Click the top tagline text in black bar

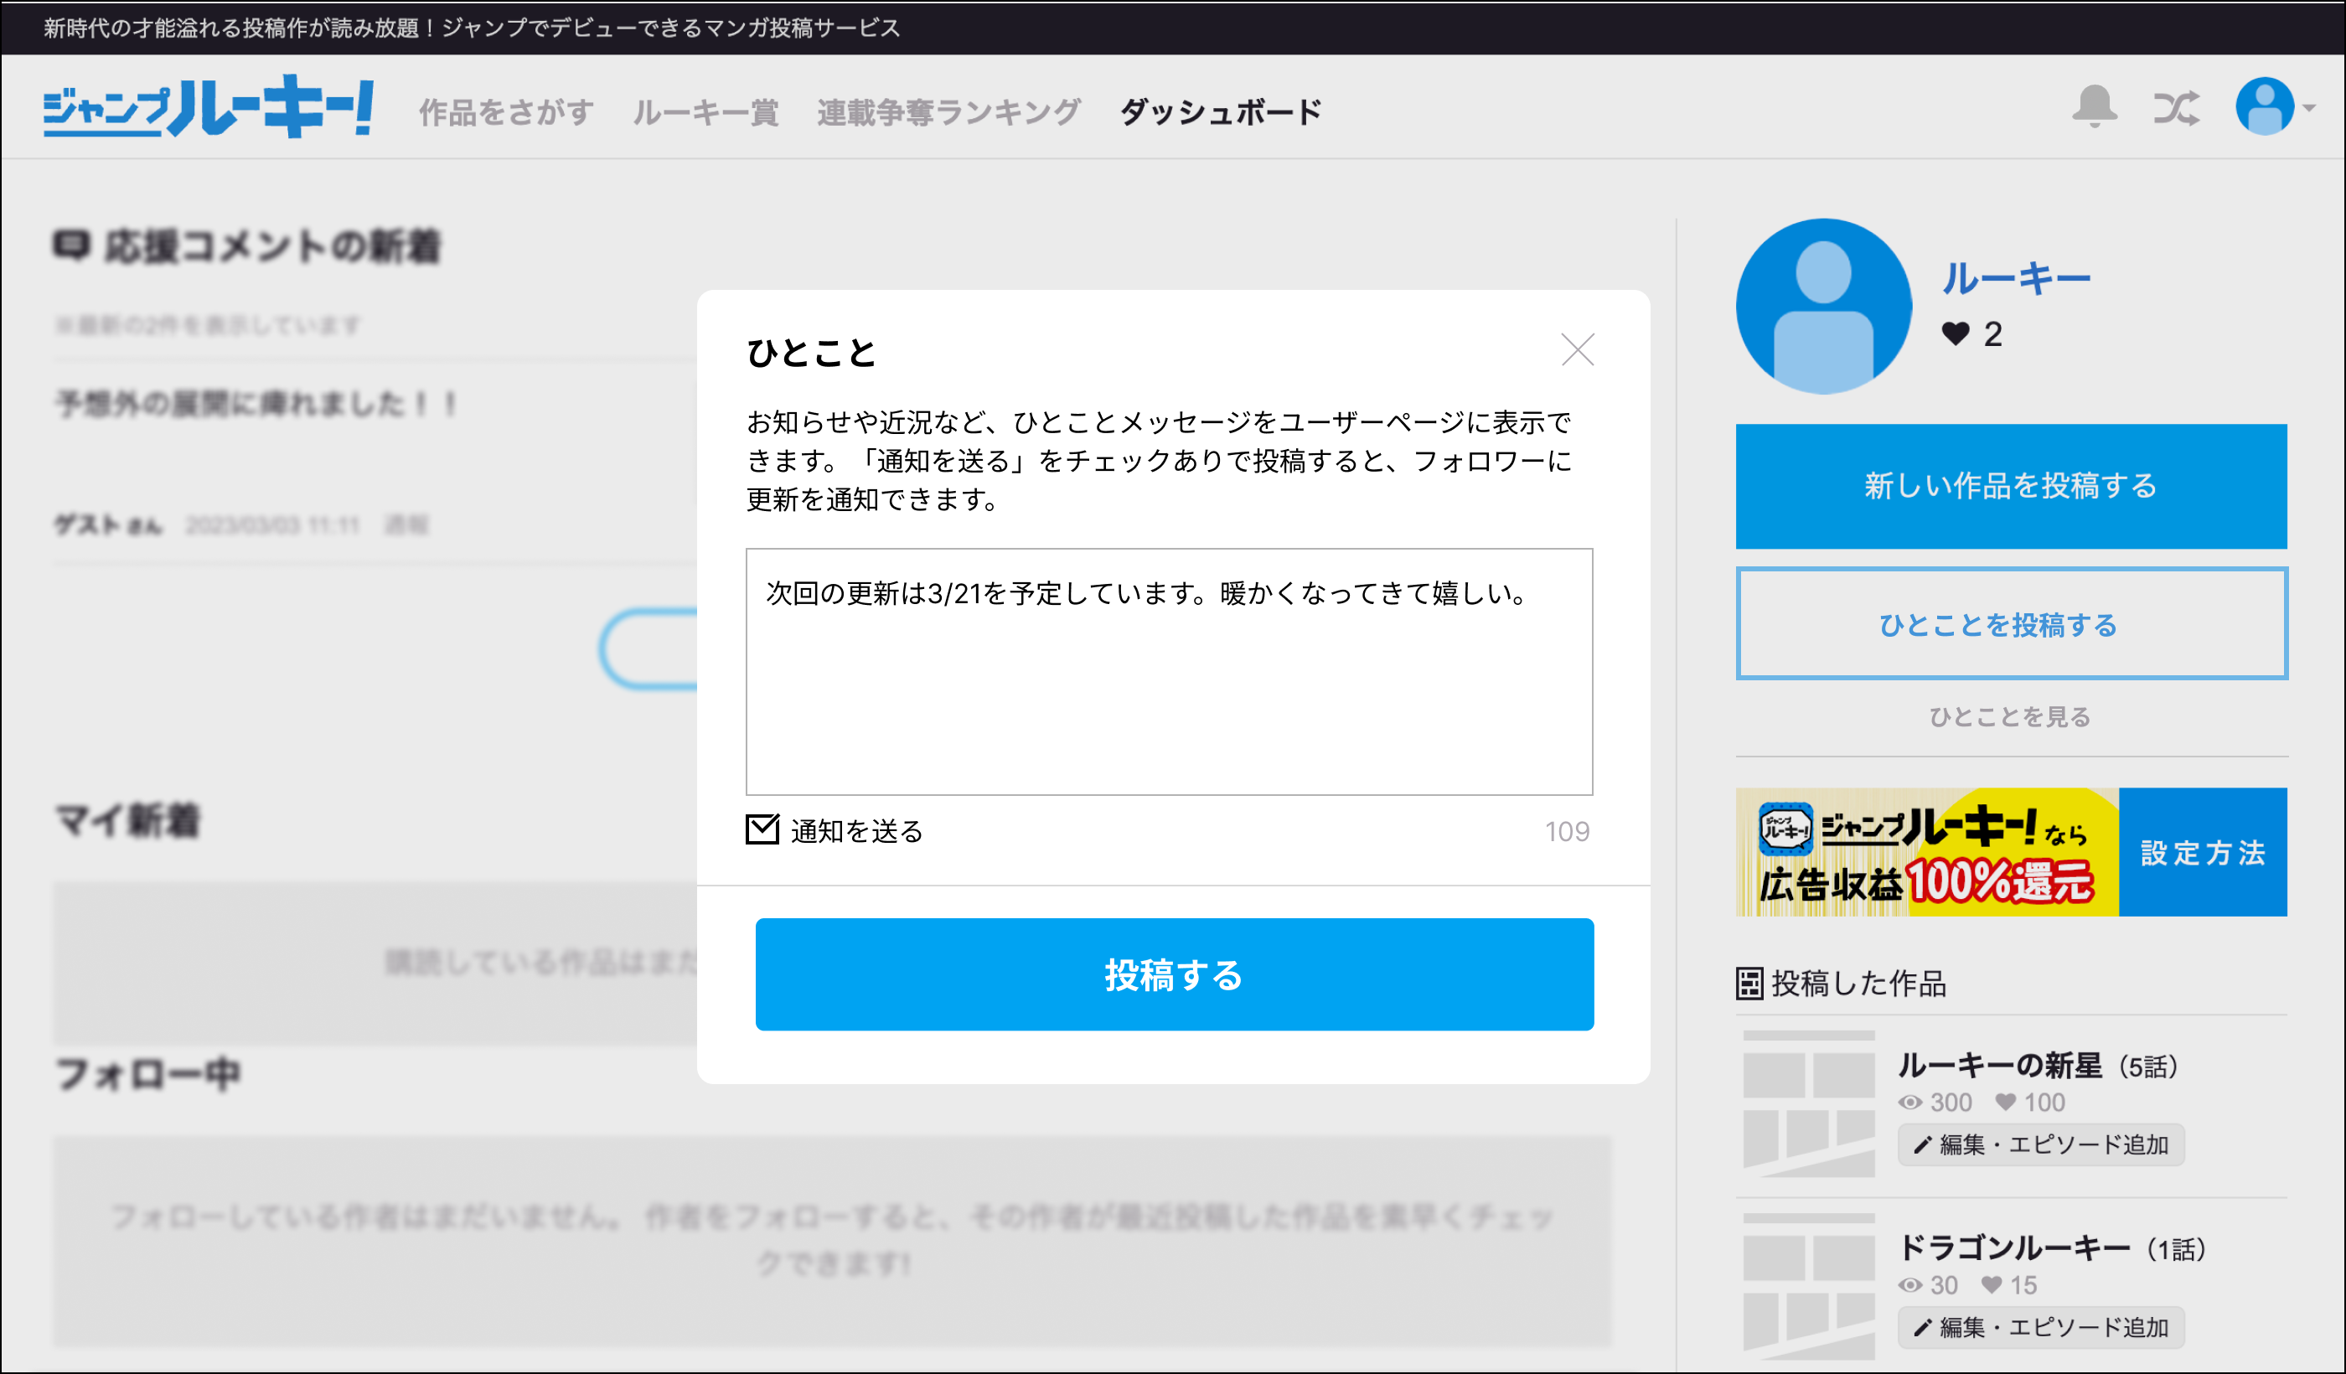(472, 28)
